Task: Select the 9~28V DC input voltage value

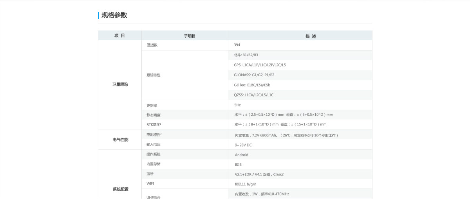Action: click(243, 145)
